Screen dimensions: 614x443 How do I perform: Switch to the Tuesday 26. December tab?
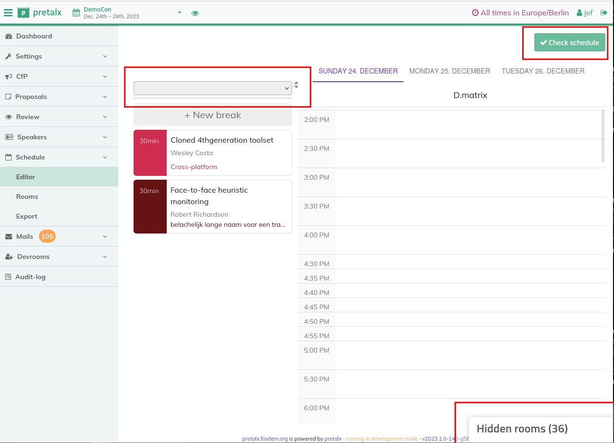point(543,71)
